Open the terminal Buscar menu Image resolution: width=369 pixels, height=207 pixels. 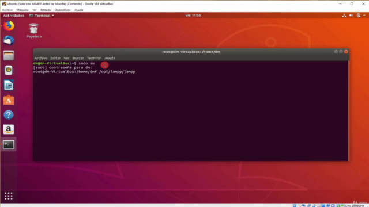[78, 58]
